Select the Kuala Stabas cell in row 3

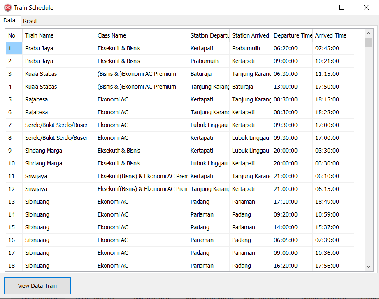[58, 74]
